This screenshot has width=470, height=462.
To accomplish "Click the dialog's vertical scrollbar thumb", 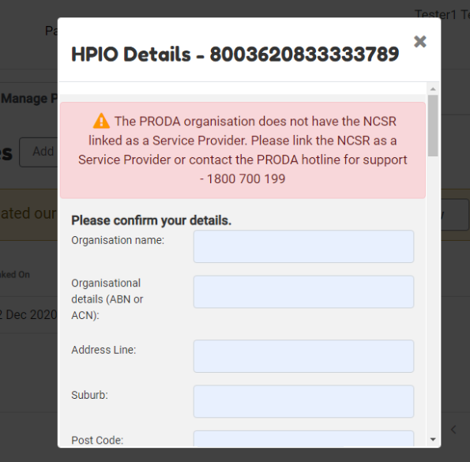I will (x=433, y=126).
